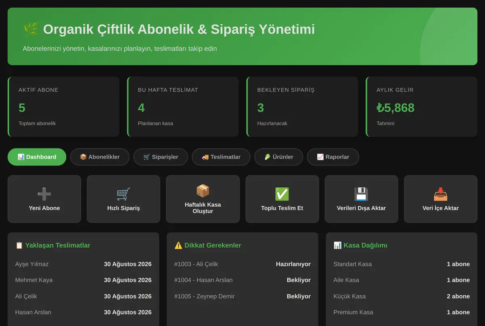Click the Yeni Abone button label
The height and width of the screenshot is (326, 485).
(x=44, y=208)
